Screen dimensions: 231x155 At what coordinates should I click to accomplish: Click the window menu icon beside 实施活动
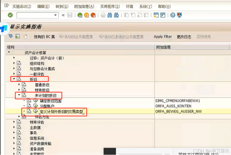pos(7,6)
